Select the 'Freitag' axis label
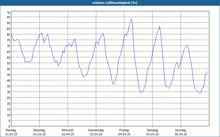Viewport: 220px width, 137px height. coord(124,130)
